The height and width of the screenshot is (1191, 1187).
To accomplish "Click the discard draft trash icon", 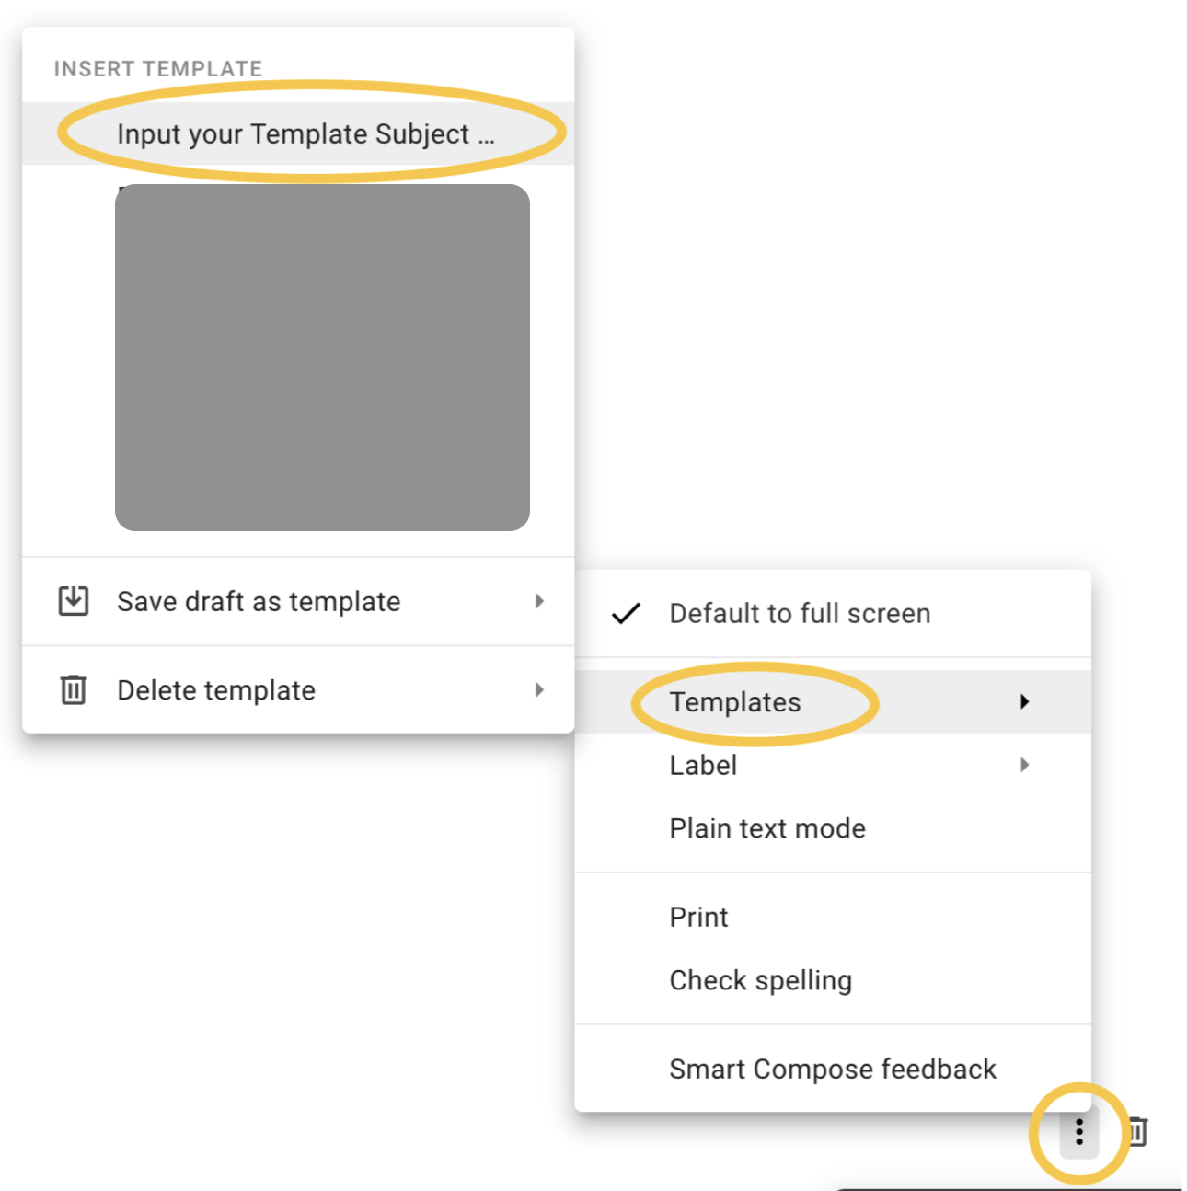I will (x=1138, y=1133).
